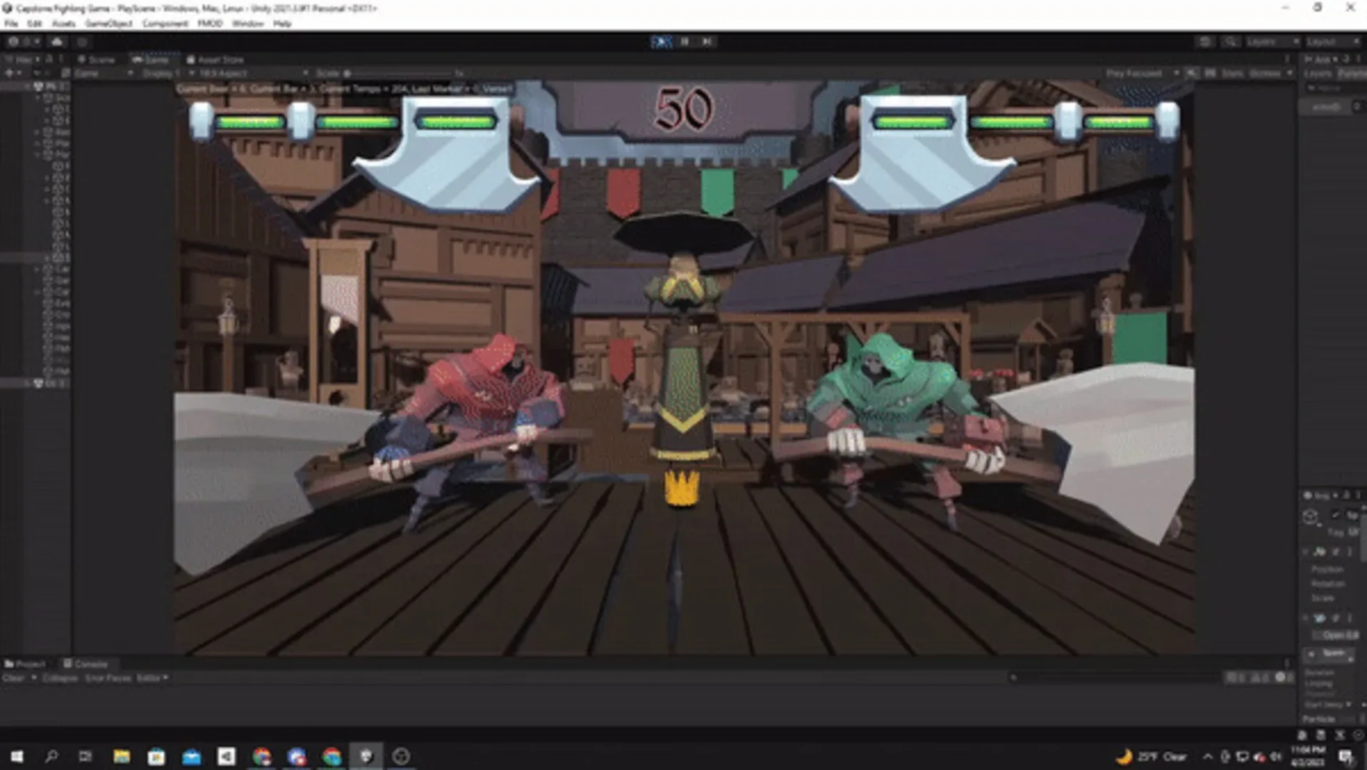Open the Unity account dropdown

(24, 42)
